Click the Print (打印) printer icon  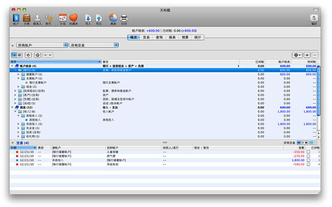(x=124, y=18)
